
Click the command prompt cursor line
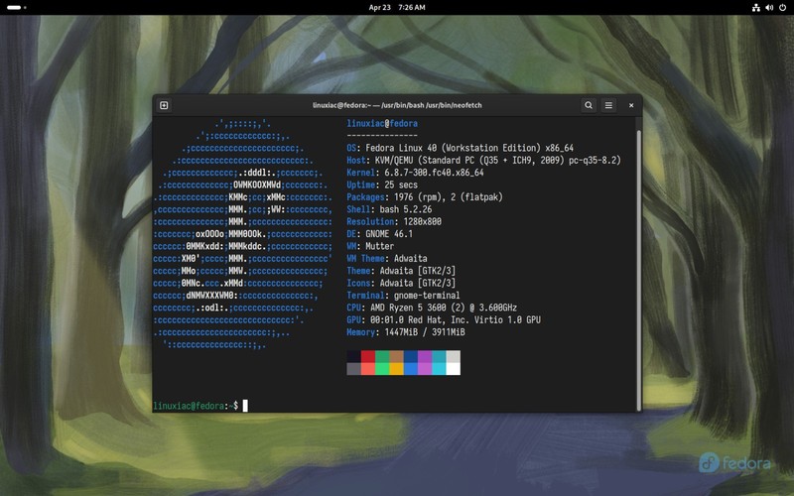pyautogui.click(x=200, y=406)
